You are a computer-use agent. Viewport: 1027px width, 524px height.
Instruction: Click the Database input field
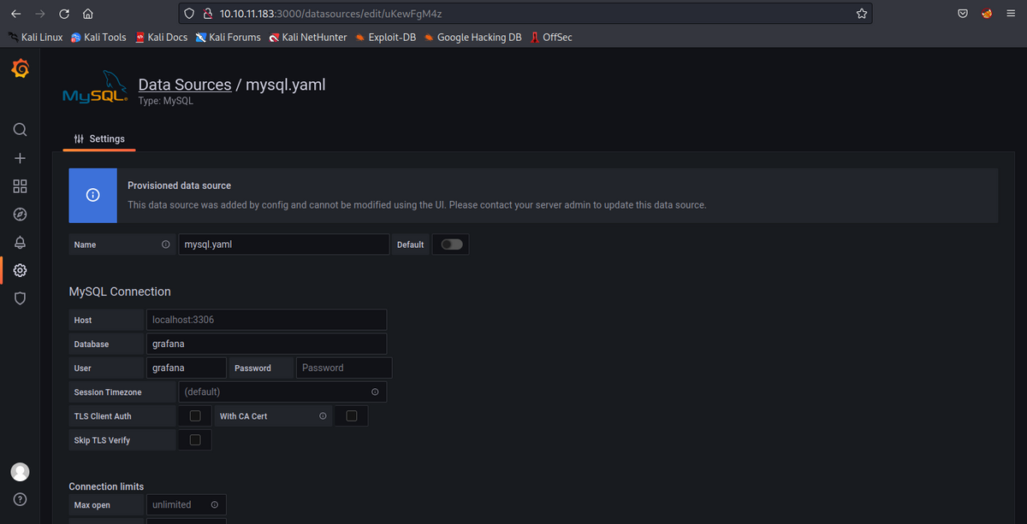pos(266,344)
